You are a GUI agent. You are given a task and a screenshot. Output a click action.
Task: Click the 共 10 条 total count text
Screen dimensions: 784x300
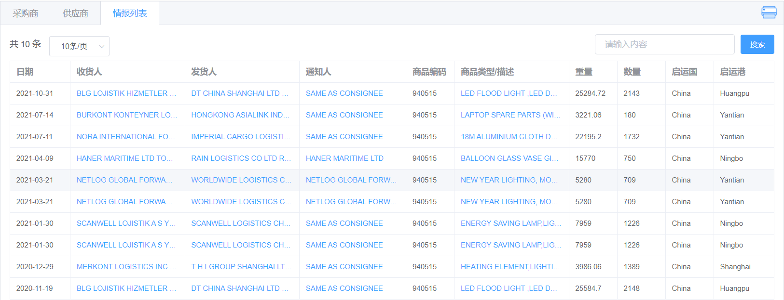(x=26, y=44)
